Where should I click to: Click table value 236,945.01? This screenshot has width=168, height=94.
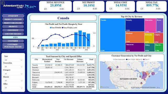(x=58, y=73)
